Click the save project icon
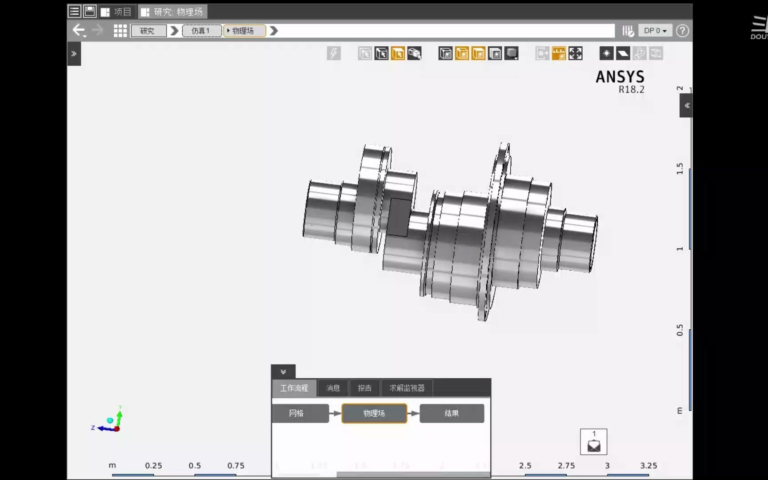The image size is (768, 480). pyautogui.click(x=89, y=11)
